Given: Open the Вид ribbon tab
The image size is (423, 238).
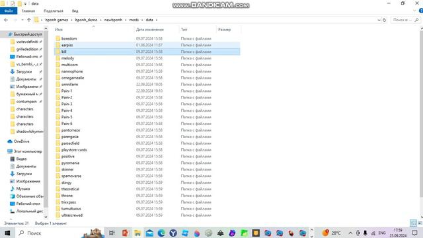Looking at the screenshot, I should pos(75,11).
